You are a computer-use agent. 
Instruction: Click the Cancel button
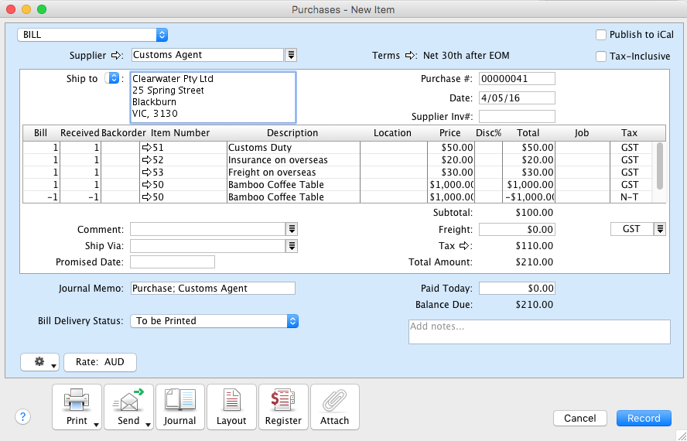(579, 418)
